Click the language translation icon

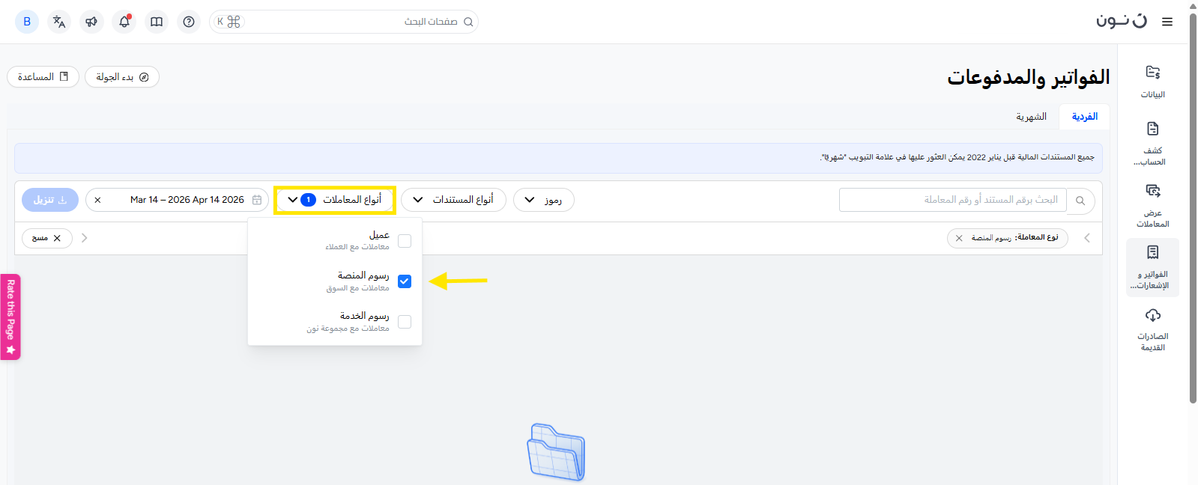(59, 22)
